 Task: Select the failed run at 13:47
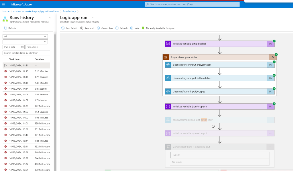26,135
